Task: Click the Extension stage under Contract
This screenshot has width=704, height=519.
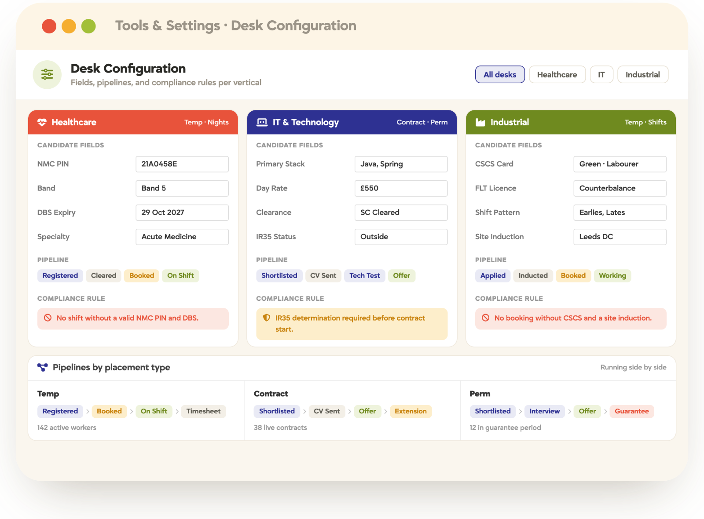Action: tap(411, 411)
